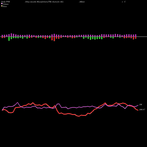Screen dimensions: 147x147
Task: Click the MunafaSutra charts for ALL heading
Action: 44,2
